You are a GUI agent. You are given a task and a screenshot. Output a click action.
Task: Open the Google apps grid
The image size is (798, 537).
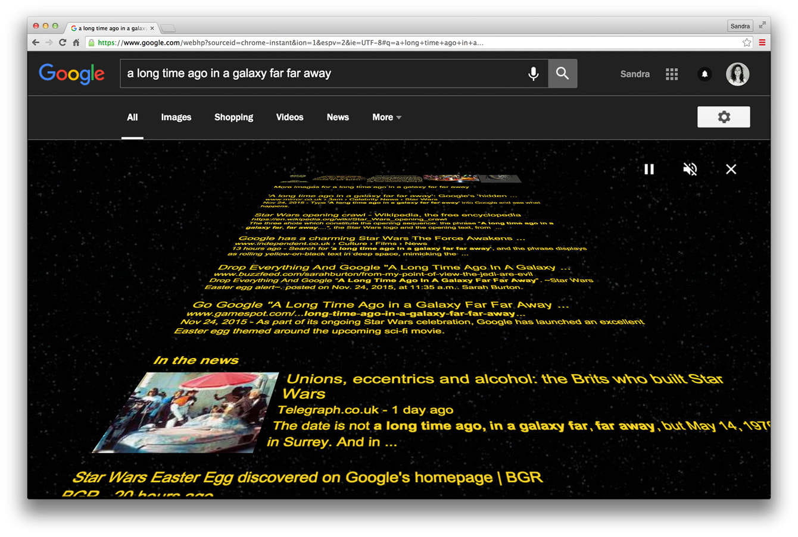coord(671,74)
